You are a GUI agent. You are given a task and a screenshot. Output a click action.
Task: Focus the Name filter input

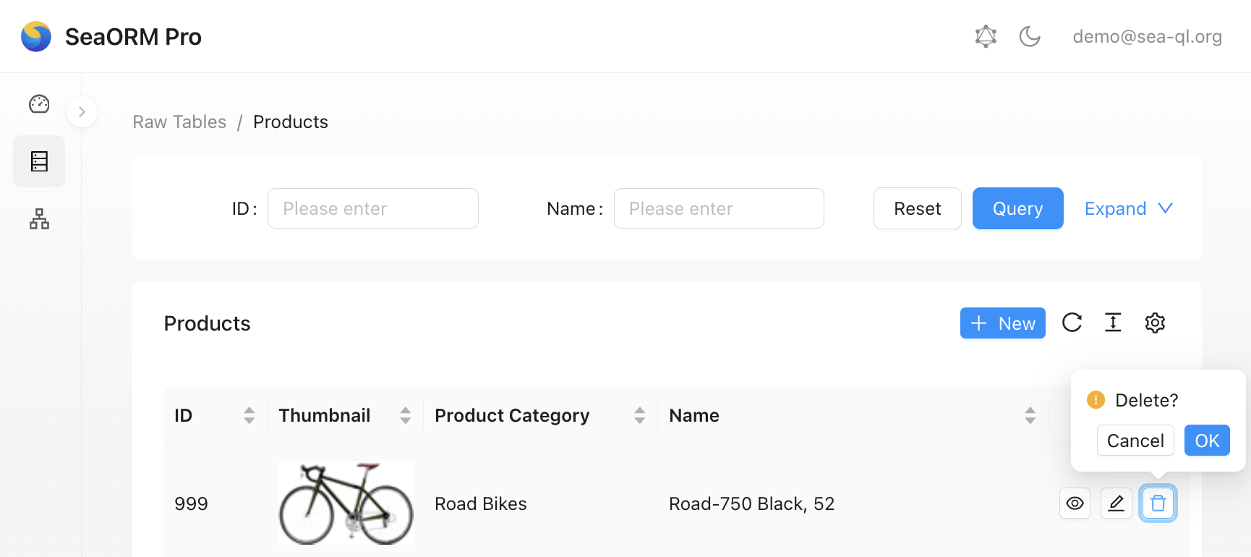718,208
